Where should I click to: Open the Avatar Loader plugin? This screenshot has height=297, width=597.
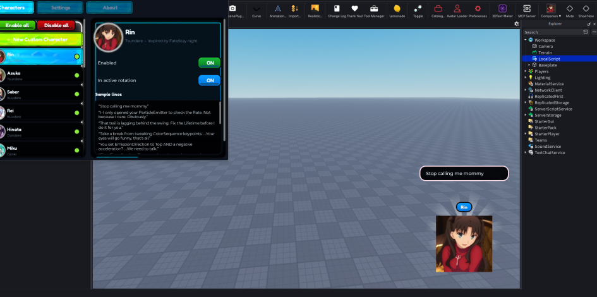(x=457, y=11)
